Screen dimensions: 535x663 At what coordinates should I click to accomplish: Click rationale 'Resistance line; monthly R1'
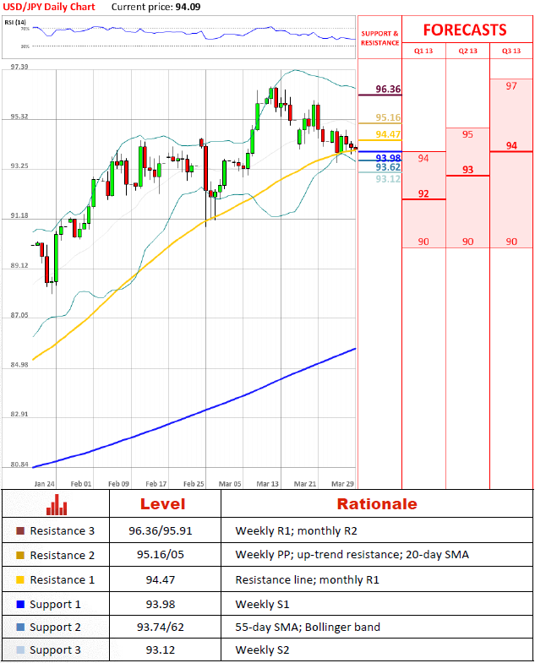tap(308, 579)
